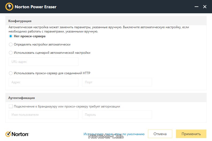Viewport: 212px width, 141px height.
Task: Click the use default settings link
Action: (x=114, y=134)
